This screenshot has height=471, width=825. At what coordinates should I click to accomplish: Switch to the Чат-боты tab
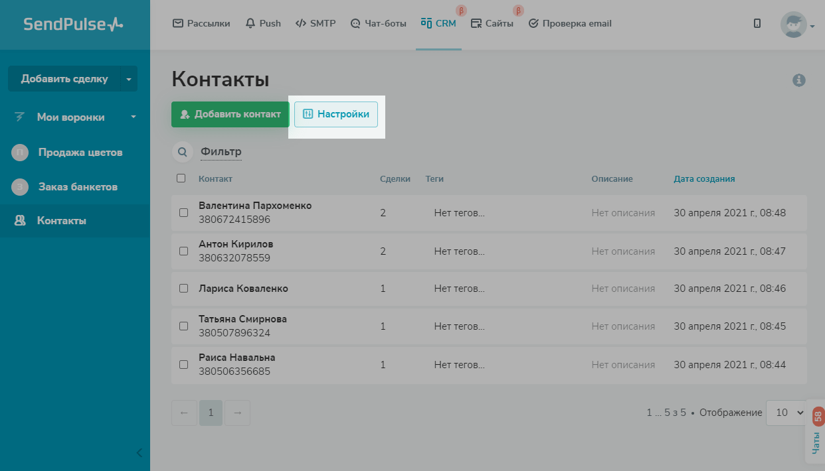coord(378,24)
